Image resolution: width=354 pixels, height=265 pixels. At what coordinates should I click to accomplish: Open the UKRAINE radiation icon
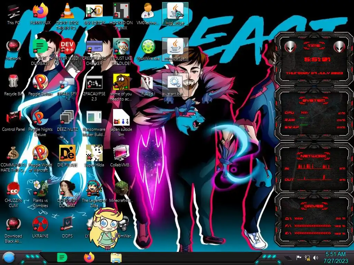40,228
